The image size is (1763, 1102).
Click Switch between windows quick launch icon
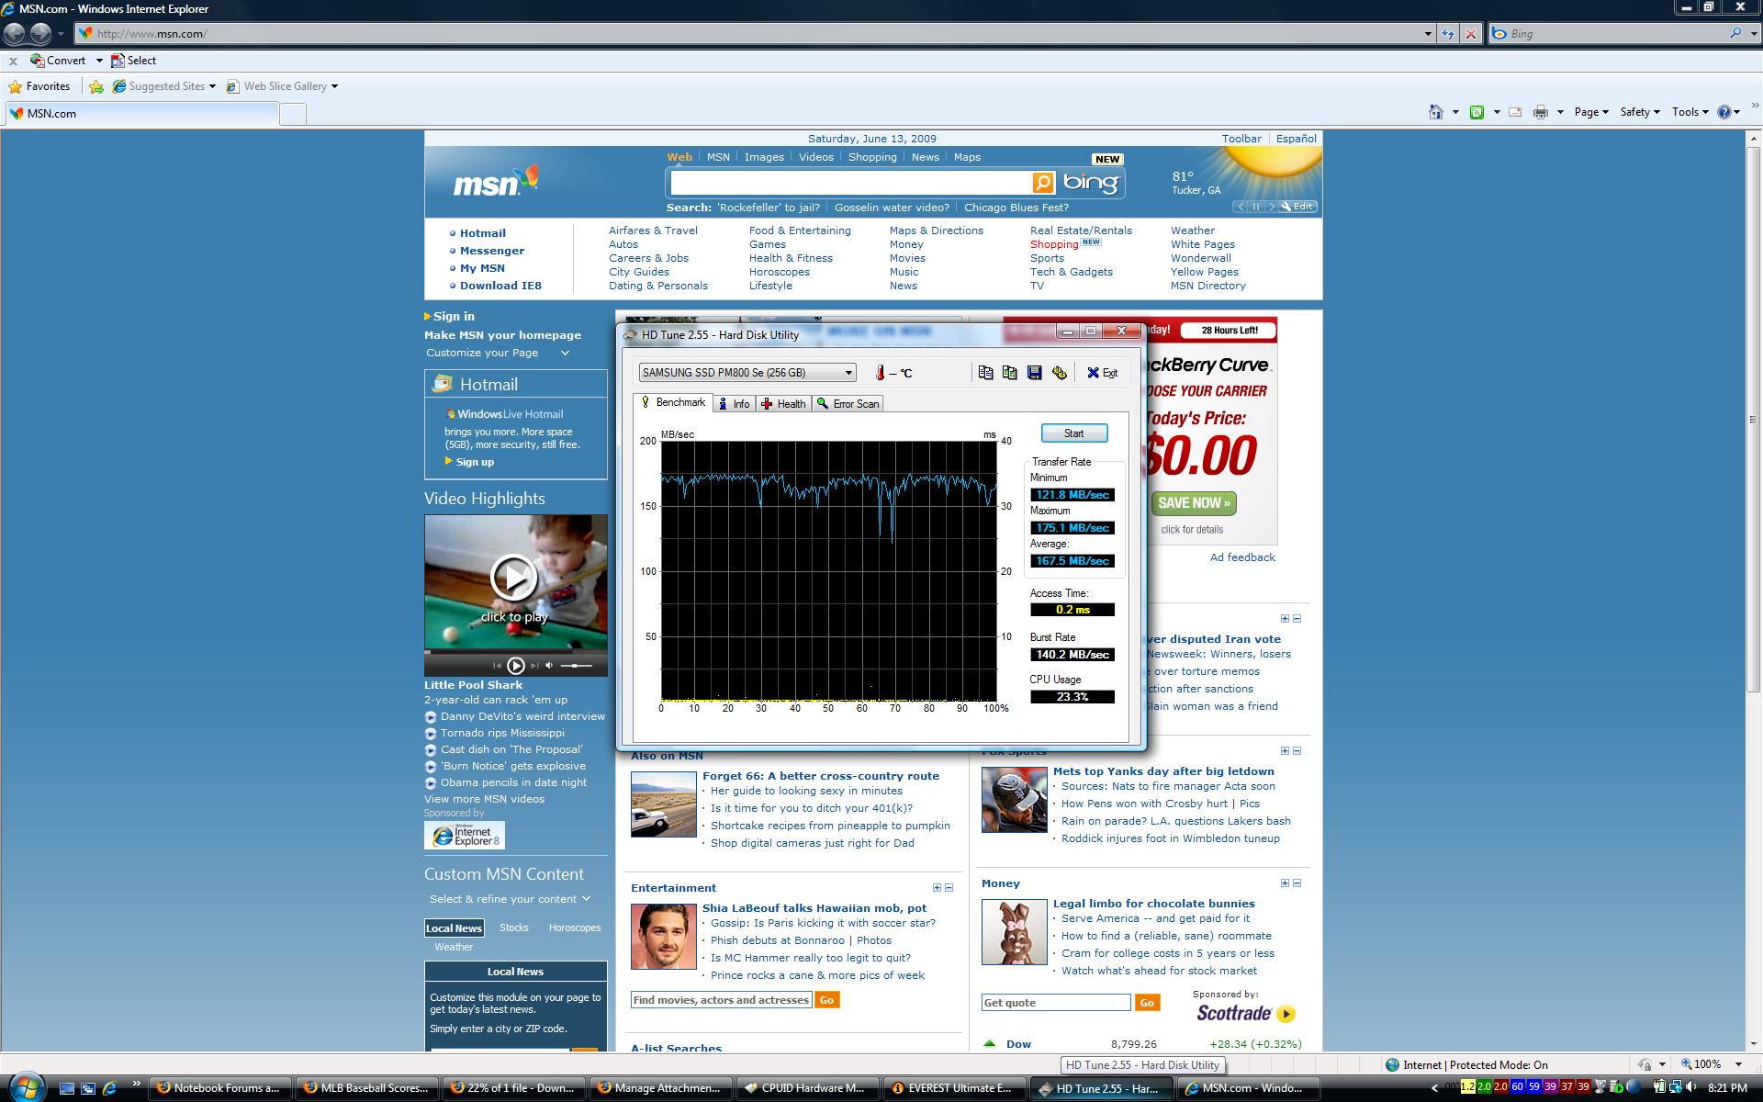pos(88,1088)
